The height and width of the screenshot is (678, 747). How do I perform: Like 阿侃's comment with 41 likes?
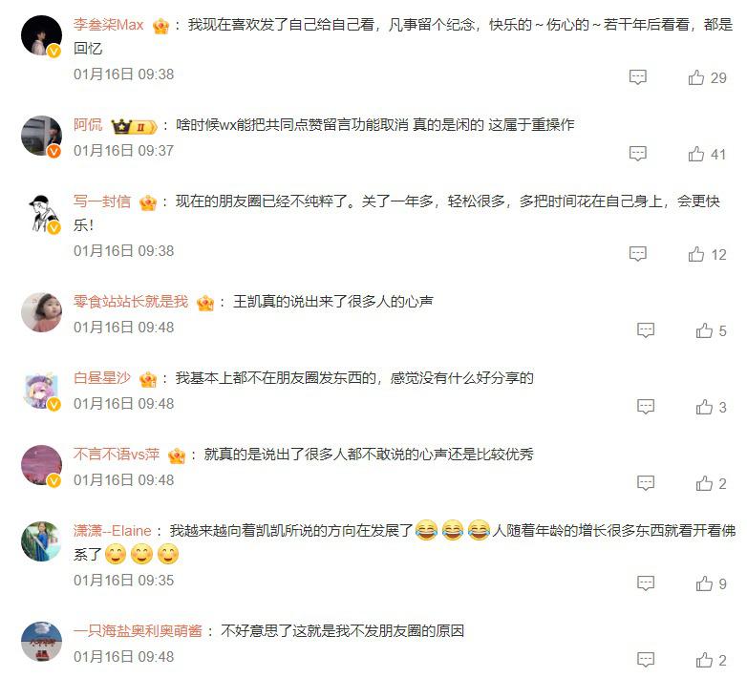(707, 155)
